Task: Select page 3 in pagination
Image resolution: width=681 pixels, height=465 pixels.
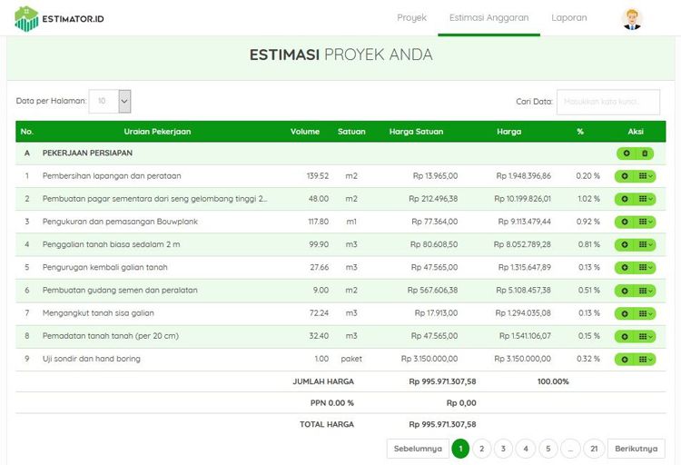Action: pyautogui.click(x=504, y=449)
